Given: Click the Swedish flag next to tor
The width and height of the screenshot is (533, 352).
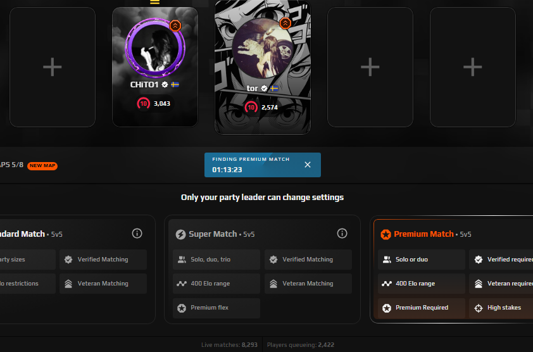Looking at the screenshot, I should 274,89.
